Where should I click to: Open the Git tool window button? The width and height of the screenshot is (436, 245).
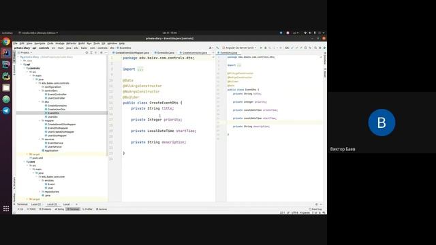point(20,209)
